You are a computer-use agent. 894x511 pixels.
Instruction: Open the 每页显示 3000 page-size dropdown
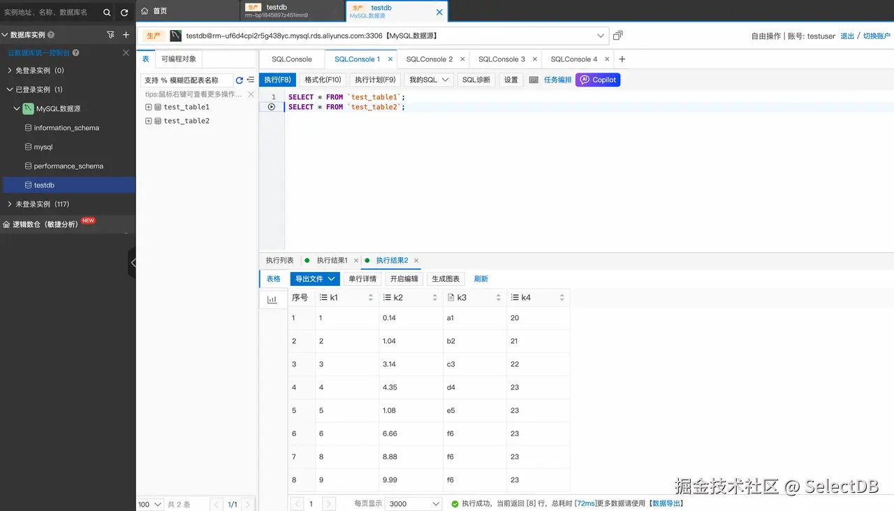tap(414, 504)
